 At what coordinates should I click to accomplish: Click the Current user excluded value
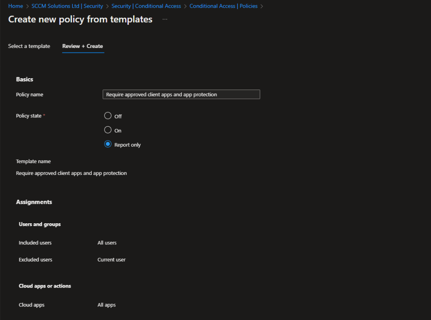coord(112,259)
